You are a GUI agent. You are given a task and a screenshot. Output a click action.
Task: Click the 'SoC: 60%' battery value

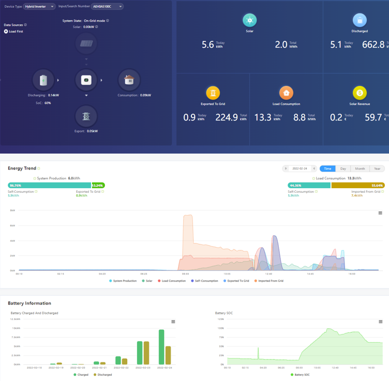[43, 103]
